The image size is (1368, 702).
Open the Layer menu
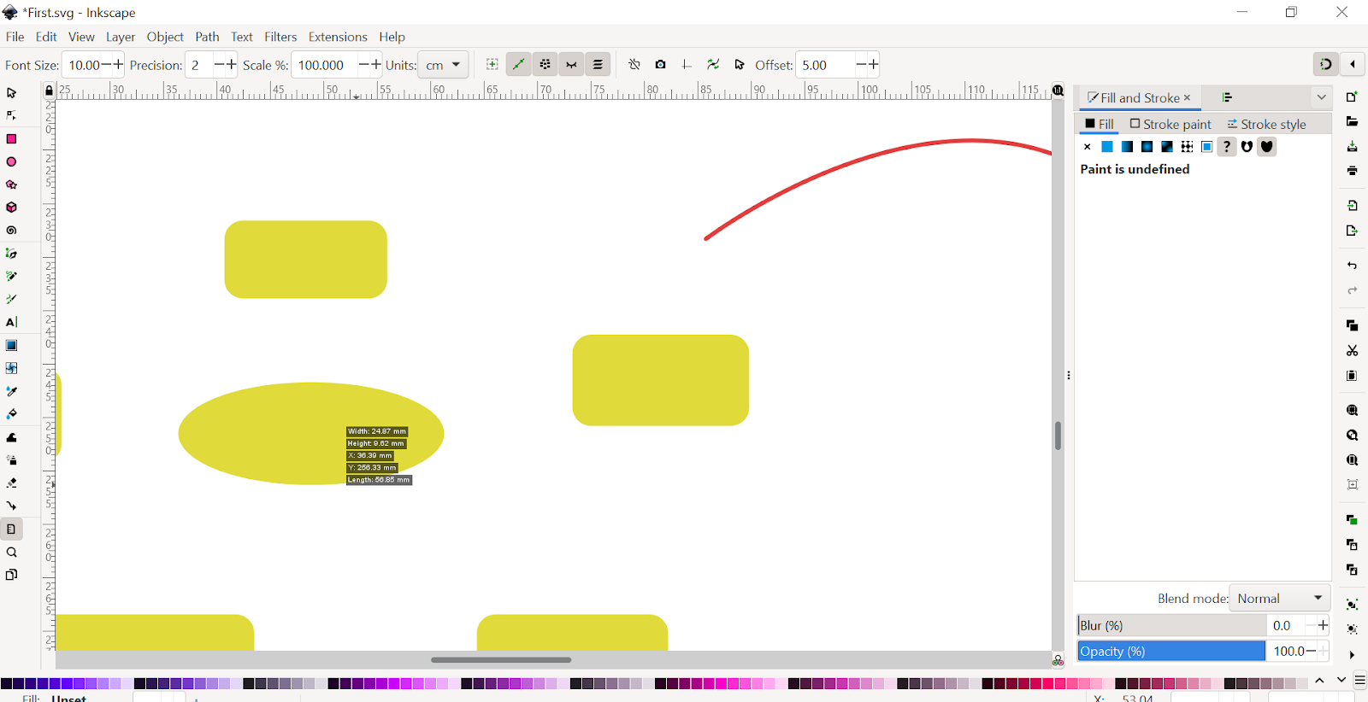pos(121,37)
